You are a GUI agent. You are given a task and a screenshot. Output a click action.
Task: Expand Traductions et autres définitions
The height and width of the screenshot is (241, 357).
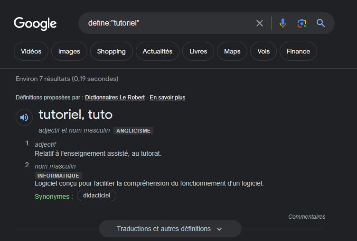(170, 229)
